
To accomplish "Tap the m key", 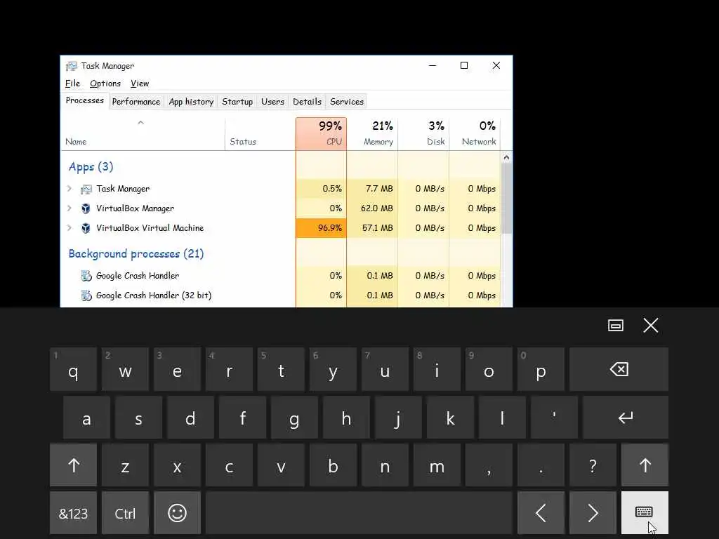I will point(437,465).
